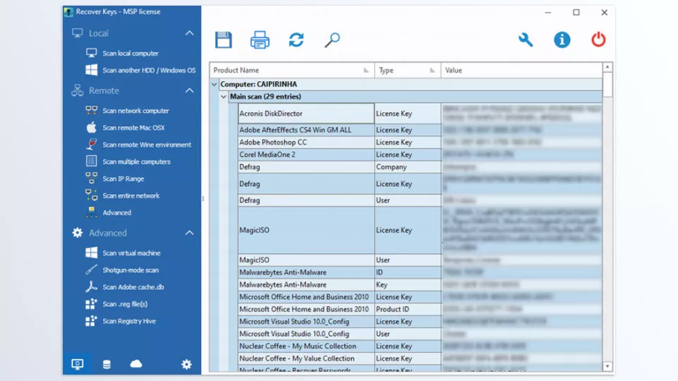Open the Search magnifier tool
Viewport: 678px width, 381px height.
point(332,40)
